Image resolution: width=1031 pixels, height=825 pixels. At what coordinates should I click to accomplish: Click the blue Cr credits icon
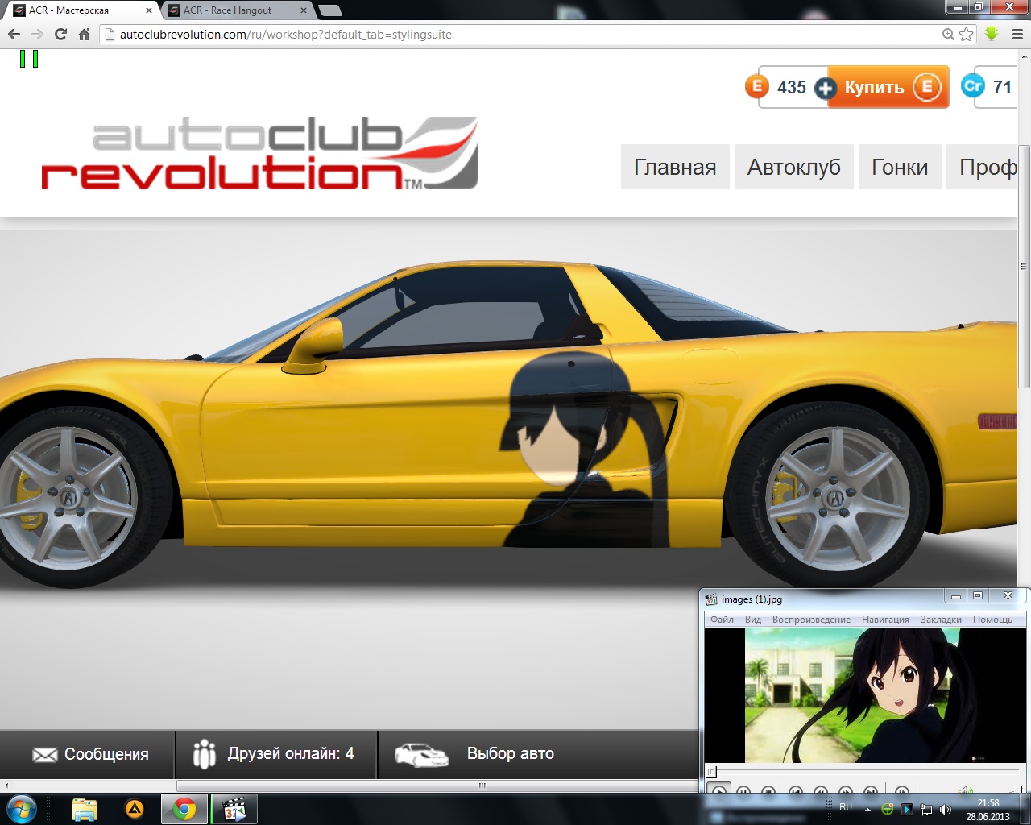click(973, 86)
